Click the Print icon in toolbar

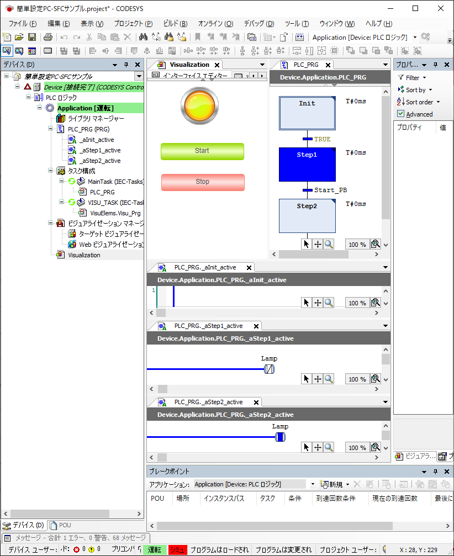48,37
